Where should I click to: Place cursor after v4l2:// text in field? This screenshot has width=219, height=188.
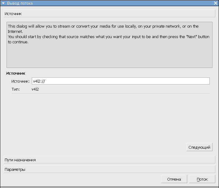coord(45,81)
